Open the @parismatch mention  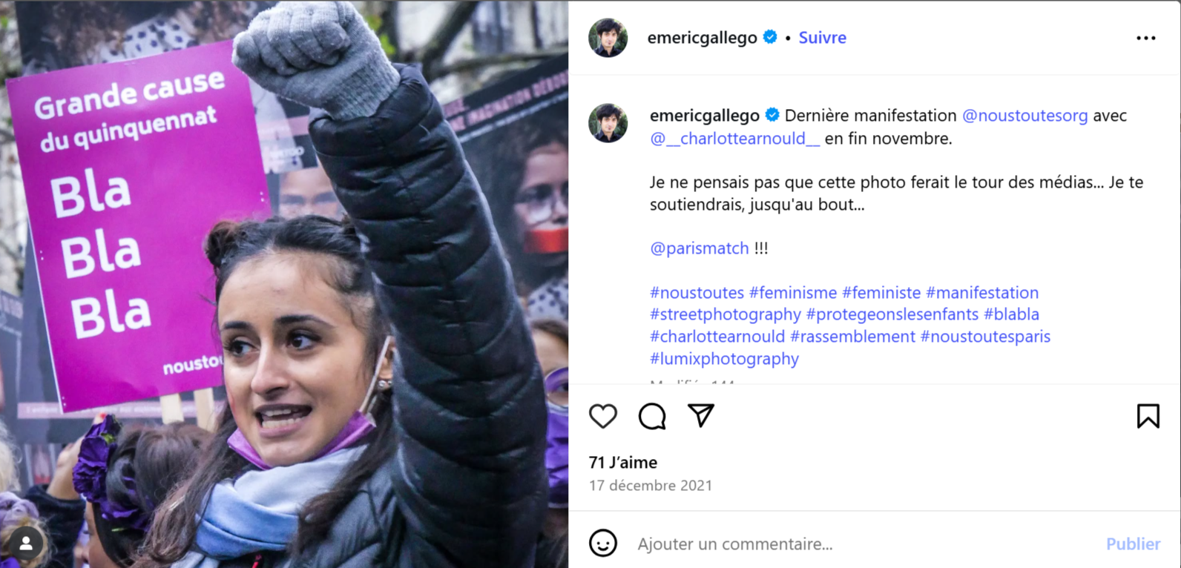[700, 248]
